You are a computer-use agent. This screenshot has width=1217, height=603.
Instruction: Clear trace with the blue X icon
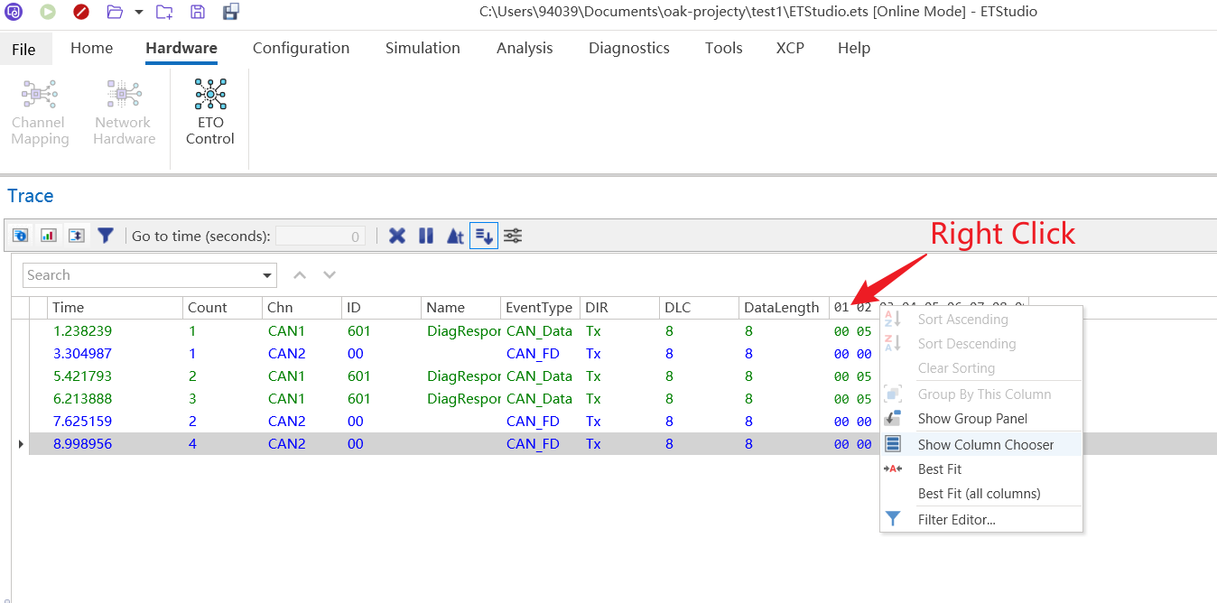pos(397,236)
